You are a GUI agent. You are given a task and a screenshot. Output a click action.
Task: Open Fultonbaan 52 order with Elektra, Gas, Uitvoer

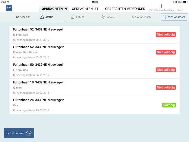pyautogui.click(x=94, y=52)
